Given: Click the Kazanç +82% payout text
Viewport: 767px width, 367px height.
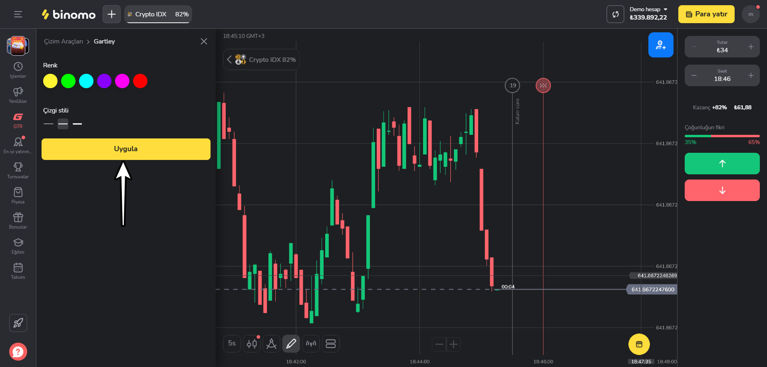Looking at the screenshot, I should pyautogui.click(x=710, y=107).
